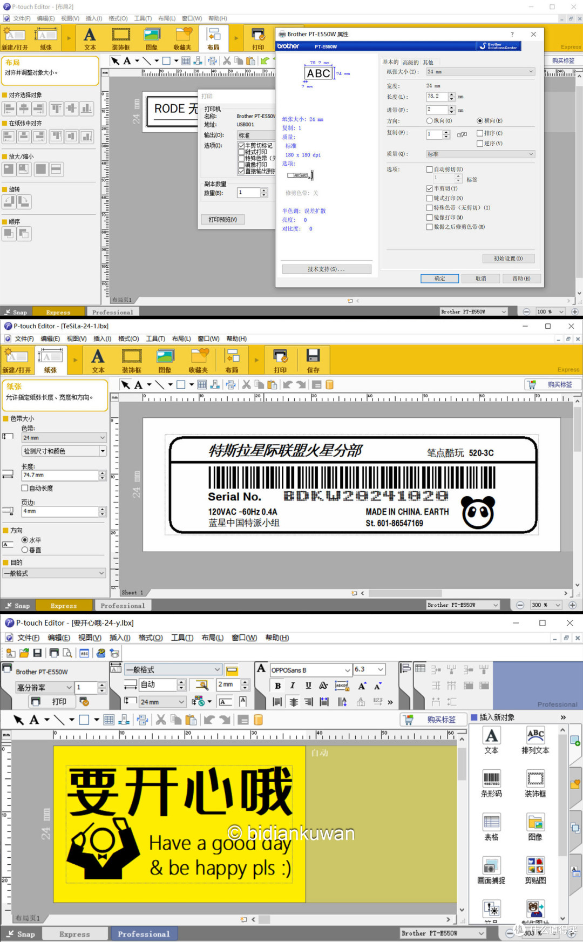The width and height of the screenshot is (583, 942).
Task: Open the 剪贴图 clip art icon
Action: click(x=535, y=870)
